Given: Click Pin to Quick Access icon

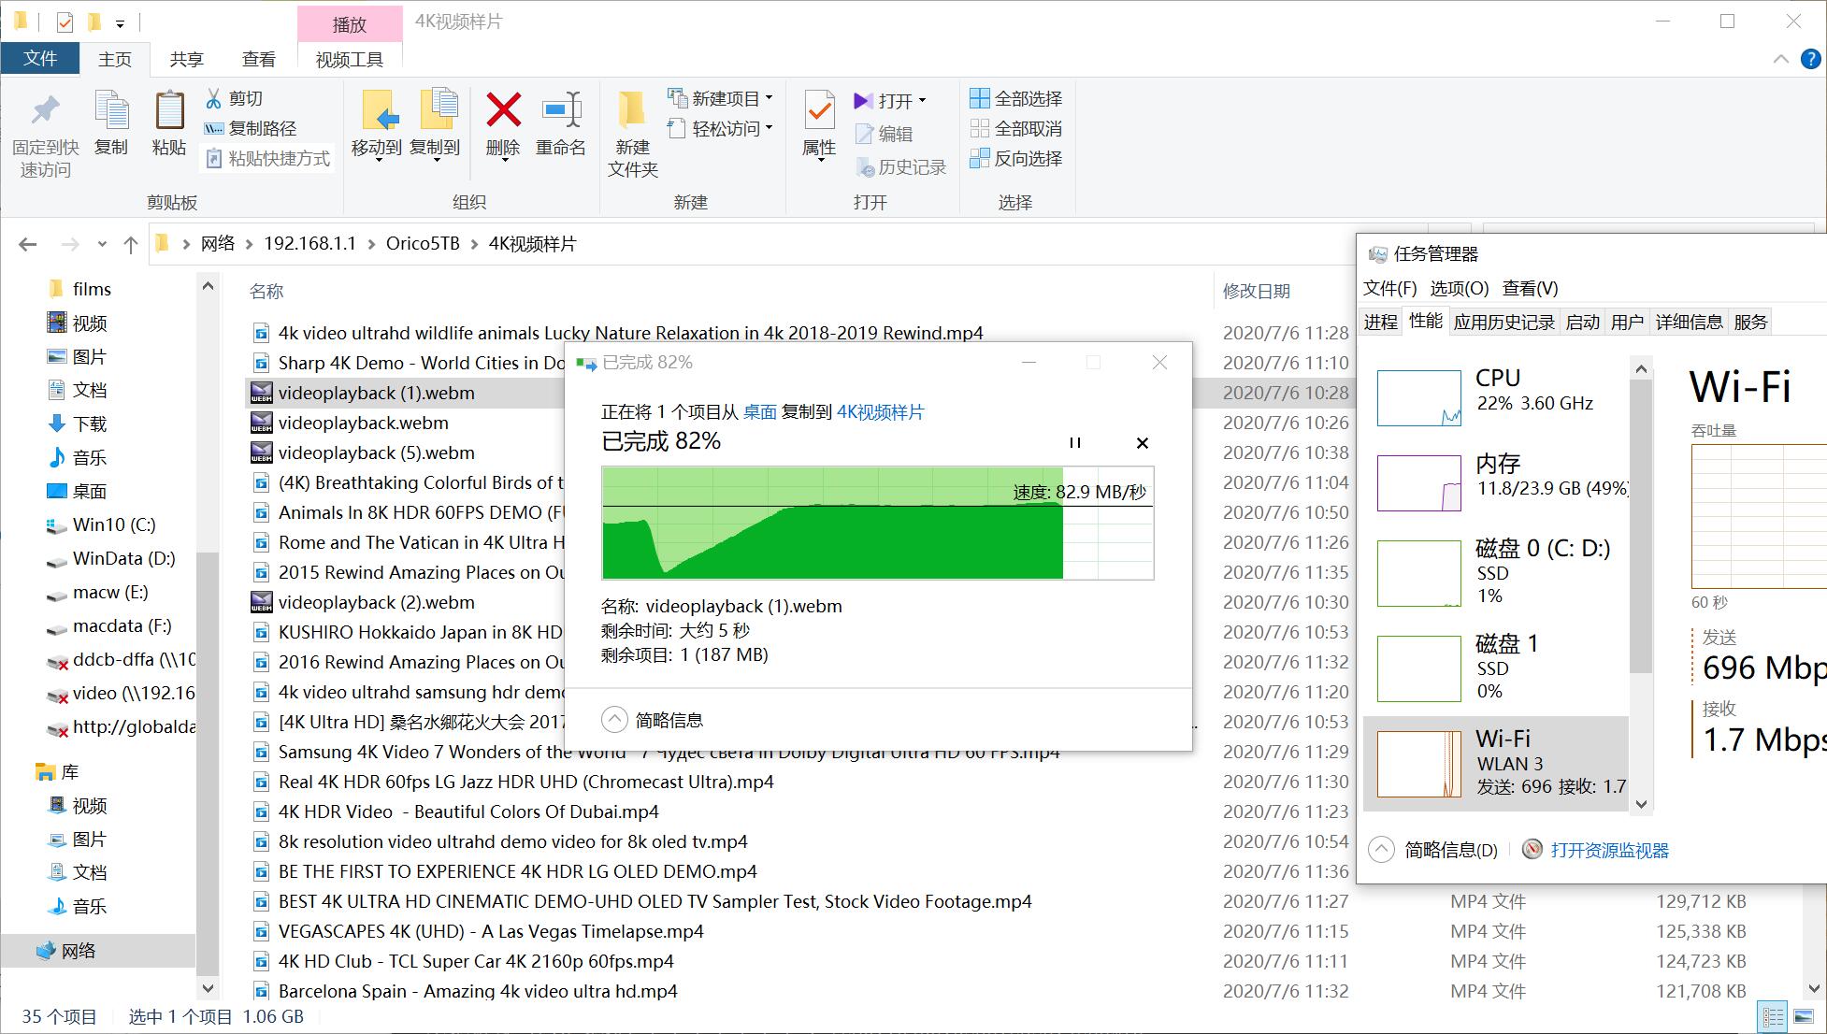Looking at the screenshot, I should coord(45,111).
